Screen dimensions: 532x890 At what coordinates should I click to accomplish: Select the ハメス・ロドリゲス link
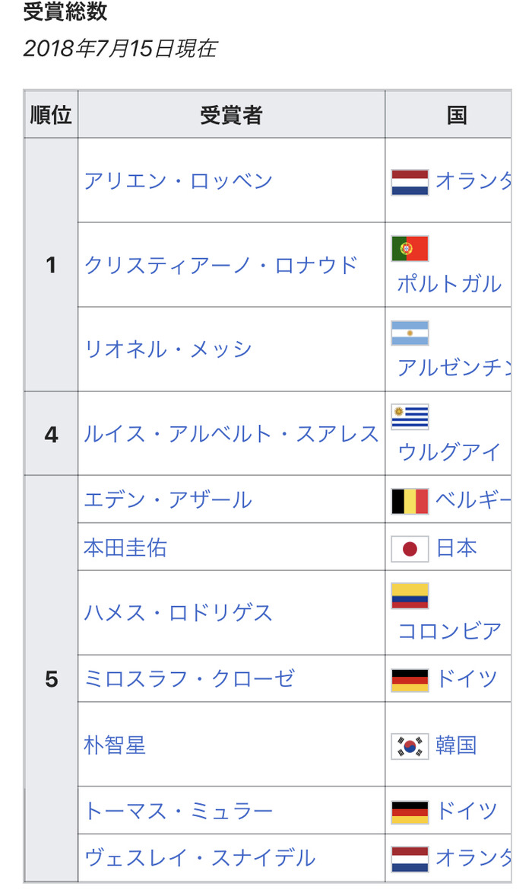click(x=179, y=613)
